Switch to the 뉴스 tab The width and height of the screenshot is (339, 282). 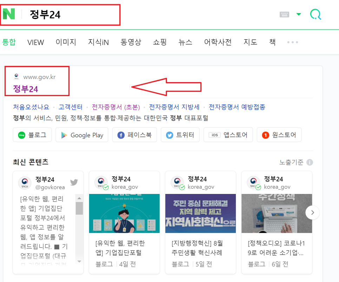coord(185,42)
